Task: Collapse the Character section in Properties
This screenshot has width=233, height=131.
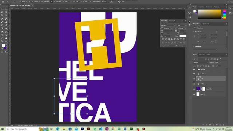Action: click(x=194, y=46)
